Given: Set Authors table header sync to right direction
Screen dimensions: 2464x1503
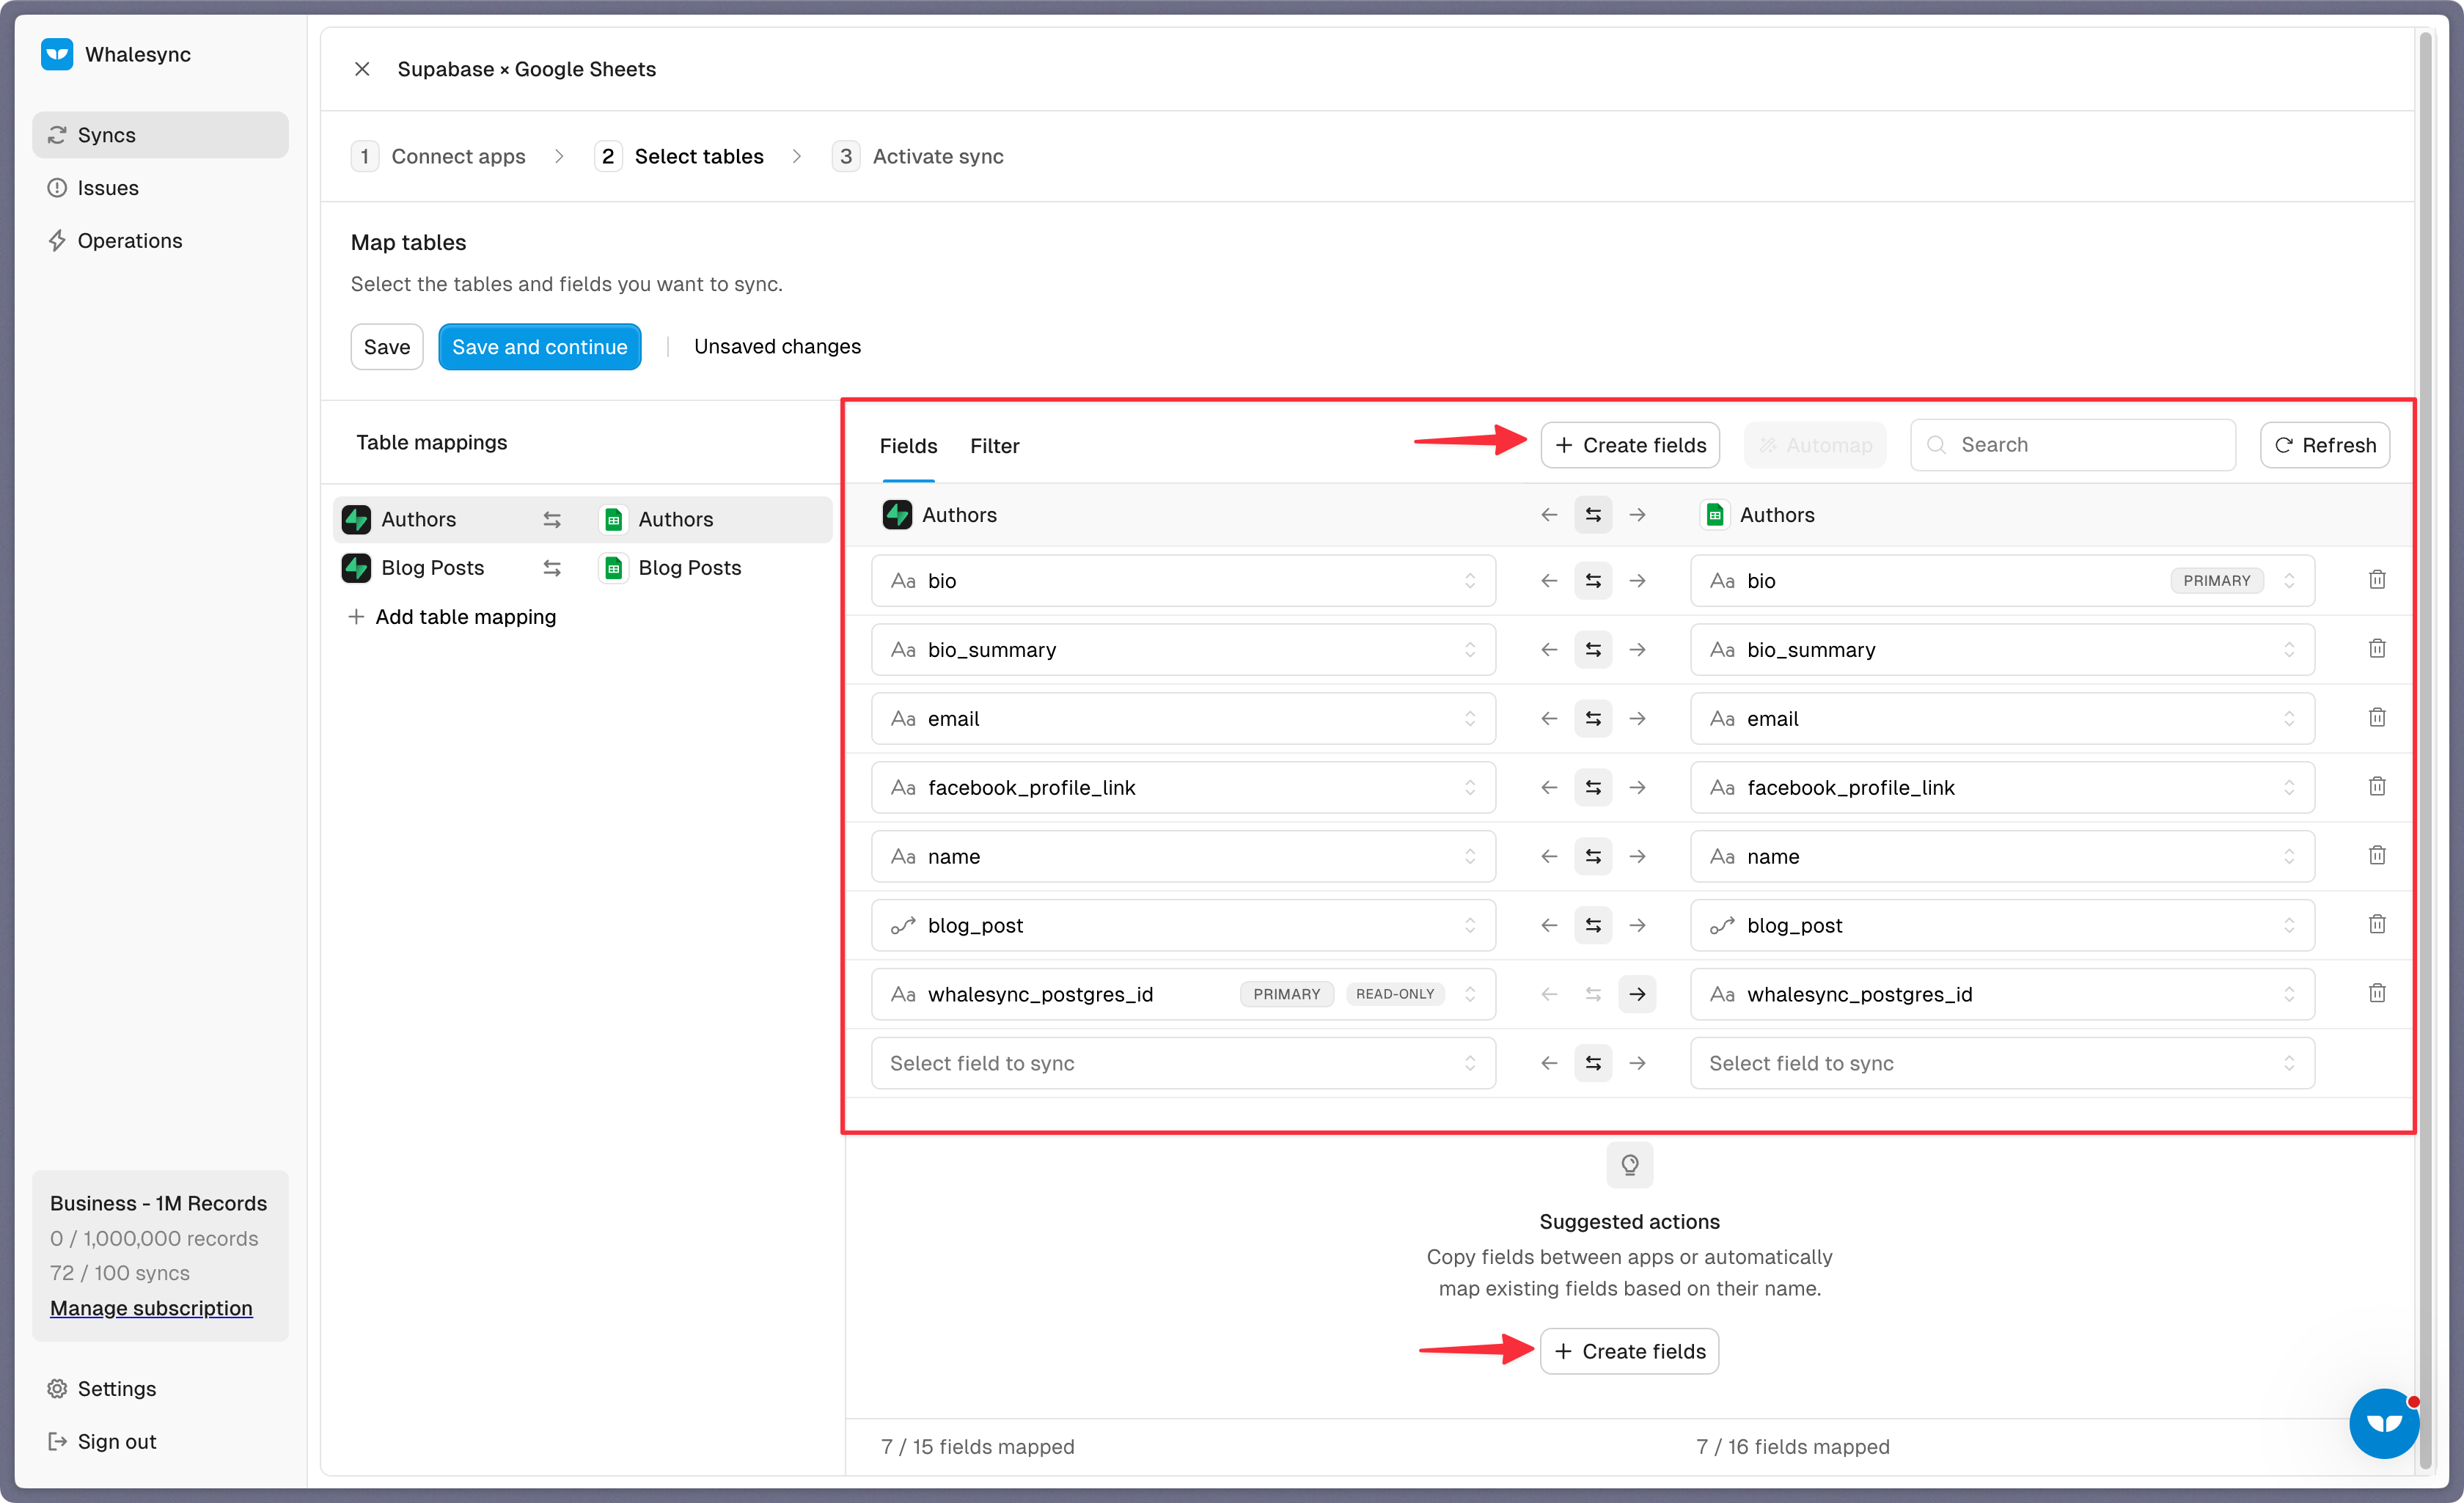Looking at the screenshot, I should point(1637,515).
